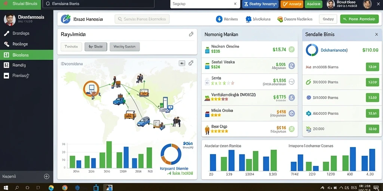Screen dimensions: 383x191
Task: Click the plus icon in the sidebar footer
Action: [46, 176]
